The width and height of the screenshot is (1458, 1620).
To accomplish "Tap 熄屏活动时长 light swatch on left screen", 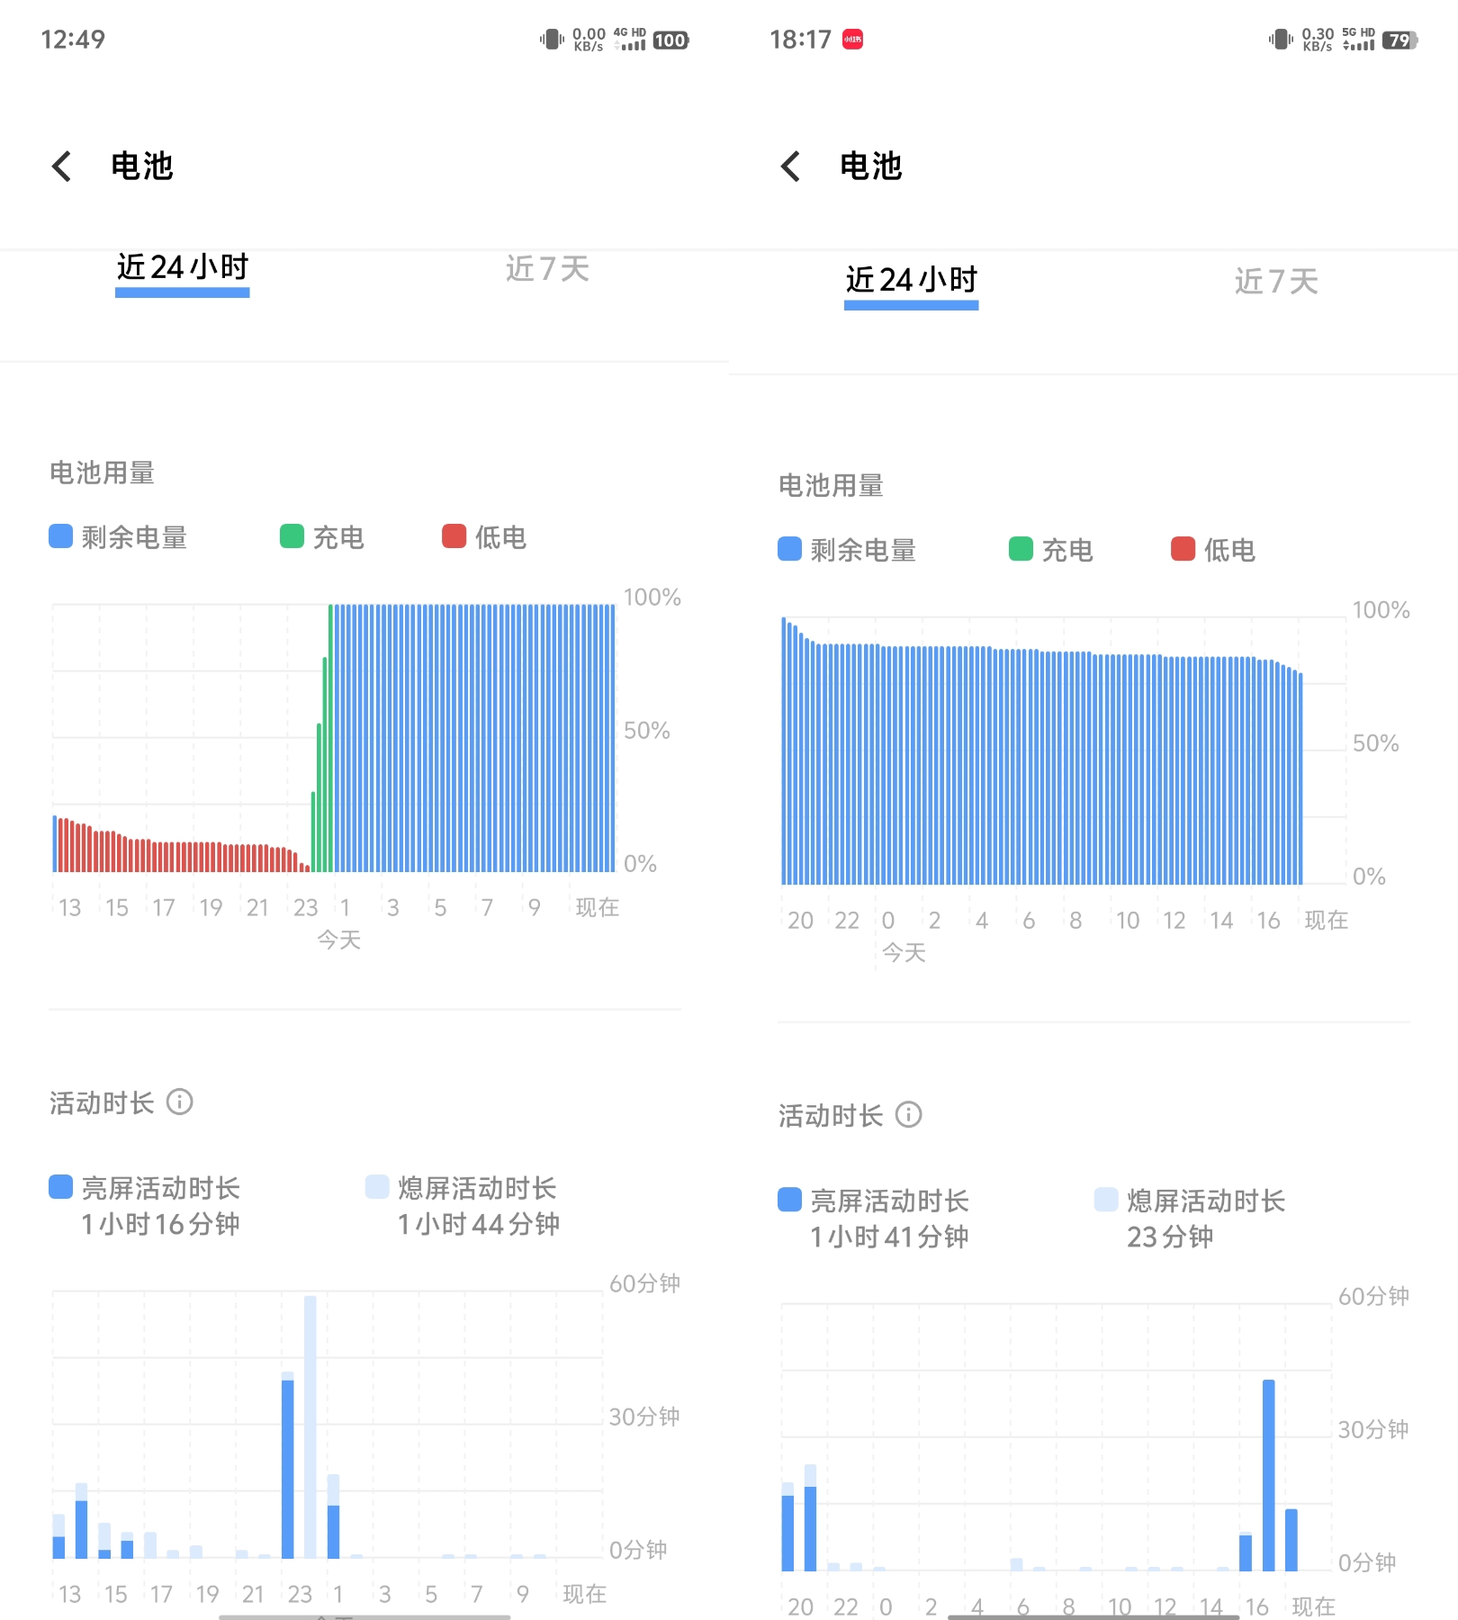I will point(377,1187).
